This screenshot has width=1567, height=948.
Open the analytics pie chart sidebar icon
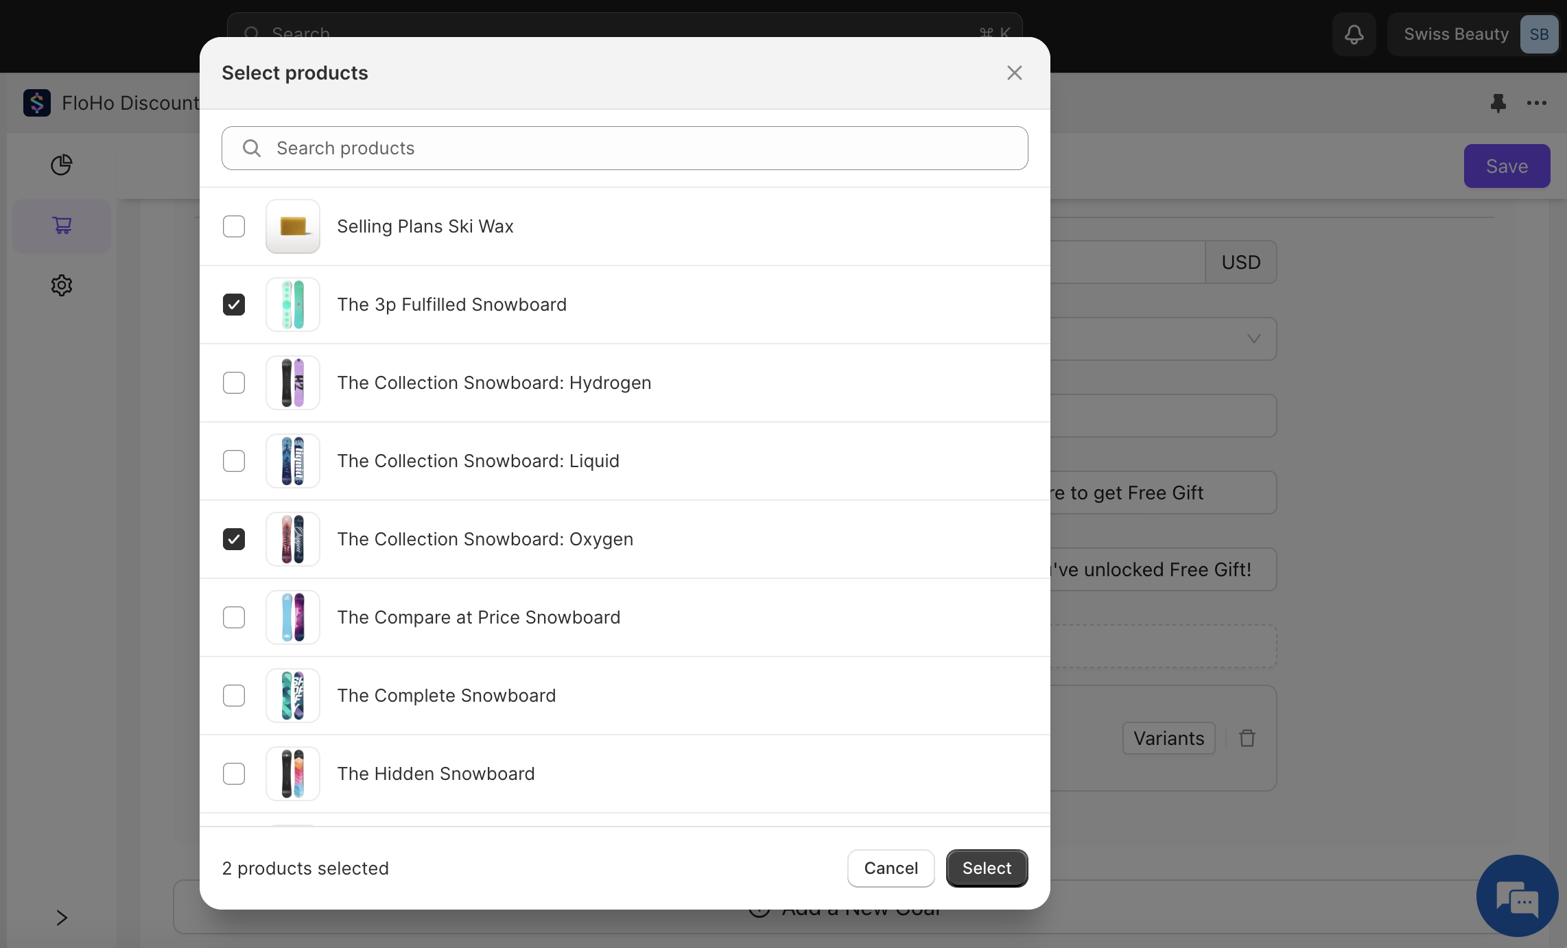tap(62, 165)
